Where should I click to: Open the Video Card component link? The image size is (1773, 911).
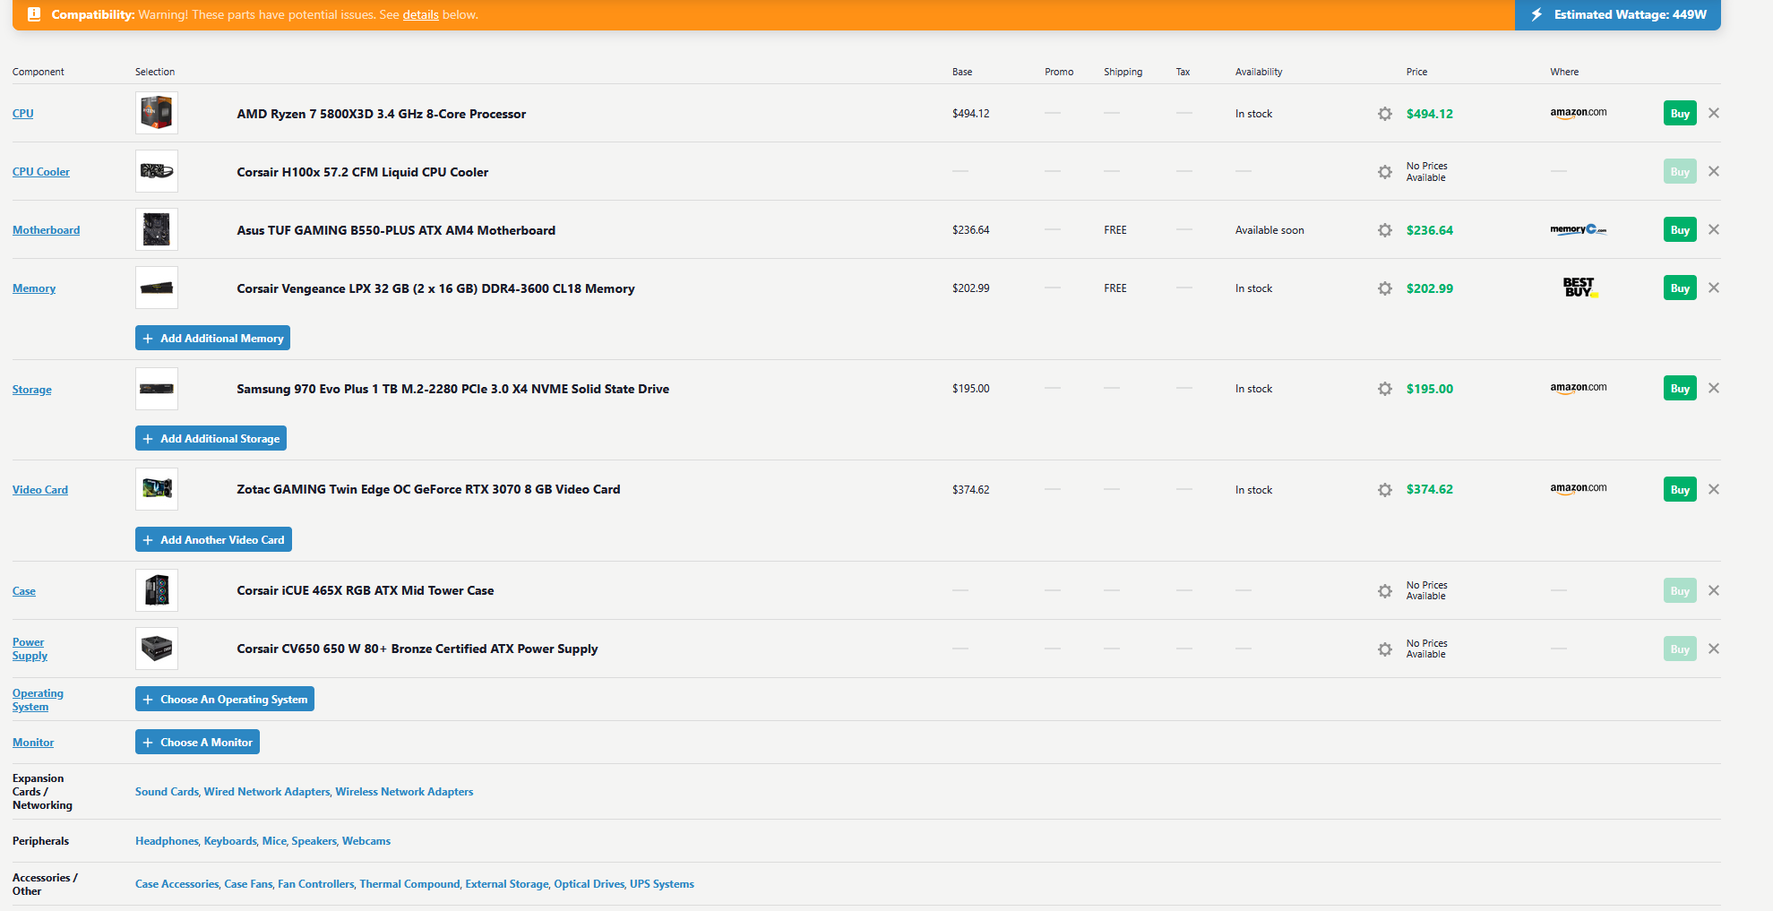40,490
